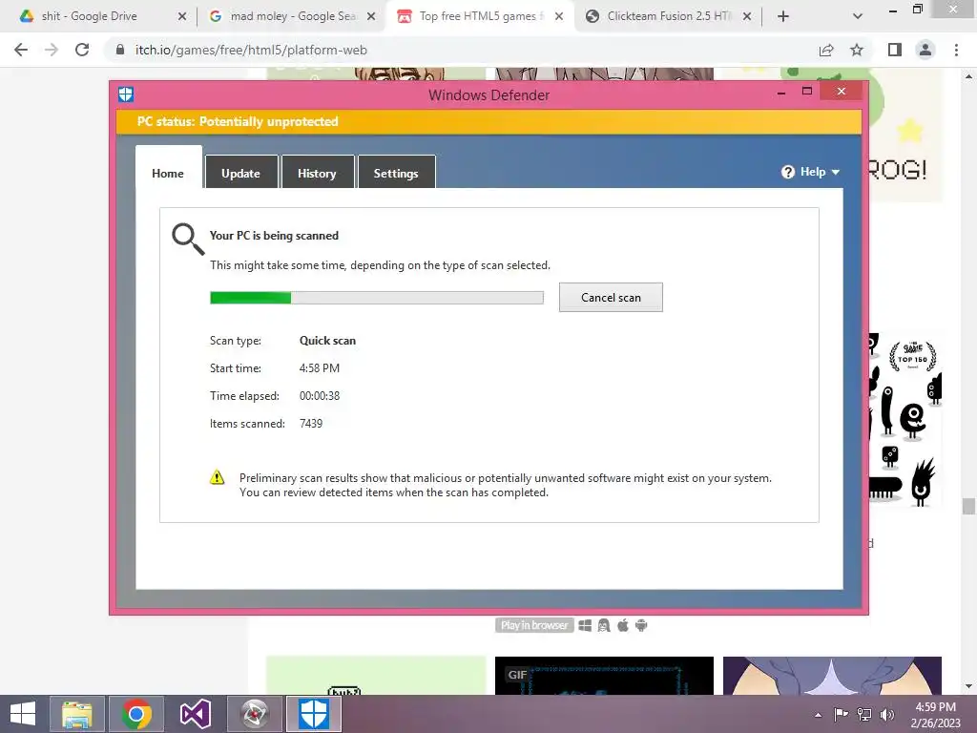Show hidden system tray icons
The image size is (977, 733).
point(818,715)
